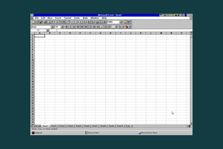Click the row 10 header

33,60
